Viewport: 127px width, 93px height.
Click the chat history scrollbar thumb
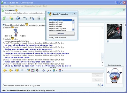[102, 57]
